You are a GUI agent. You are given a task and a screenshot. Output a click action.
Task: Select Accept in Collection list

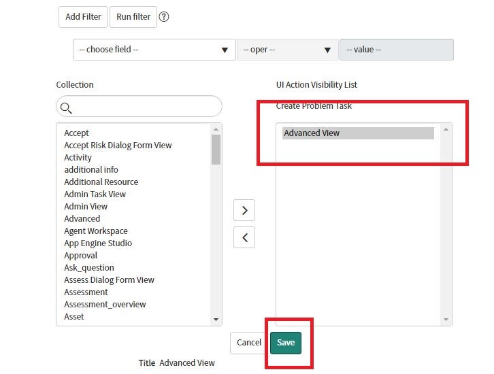click(x=77, y=133)
